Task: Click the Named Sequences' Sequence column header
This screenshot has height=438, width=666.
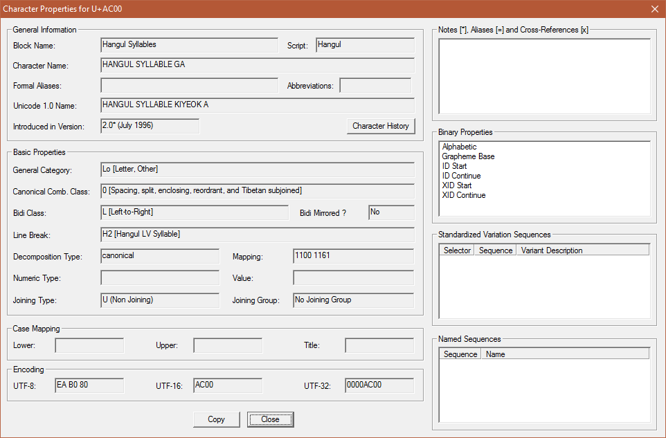Action: coord(460,354)
